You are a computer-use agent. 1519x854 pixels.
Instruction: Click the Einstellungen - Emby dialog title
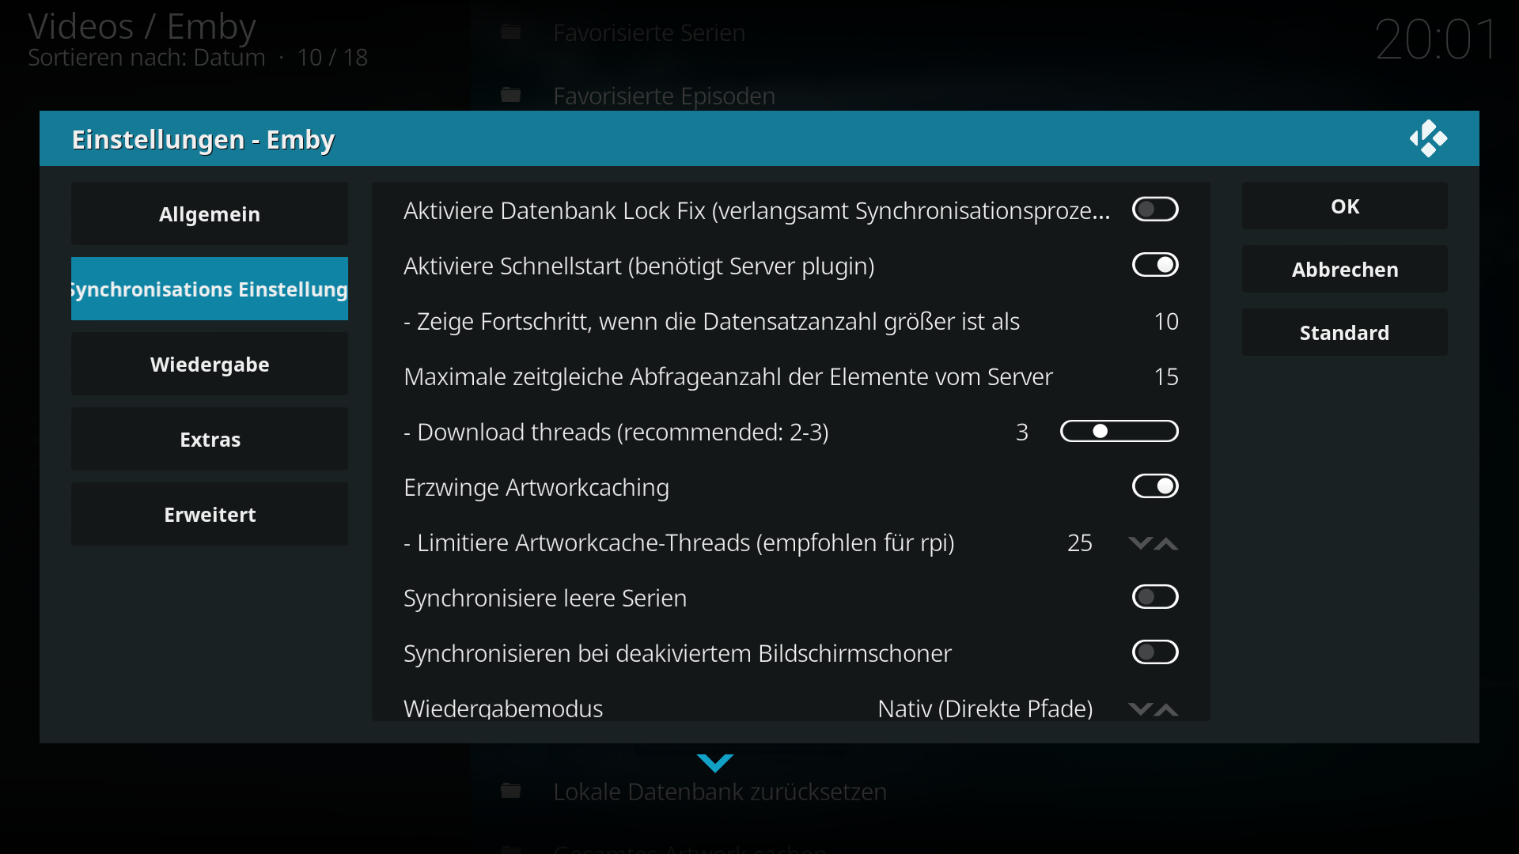pyautogui.click(x=203, y=139)
